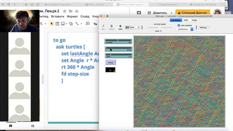Click the Дивитись slideshow button

click(x=158, y=13)
